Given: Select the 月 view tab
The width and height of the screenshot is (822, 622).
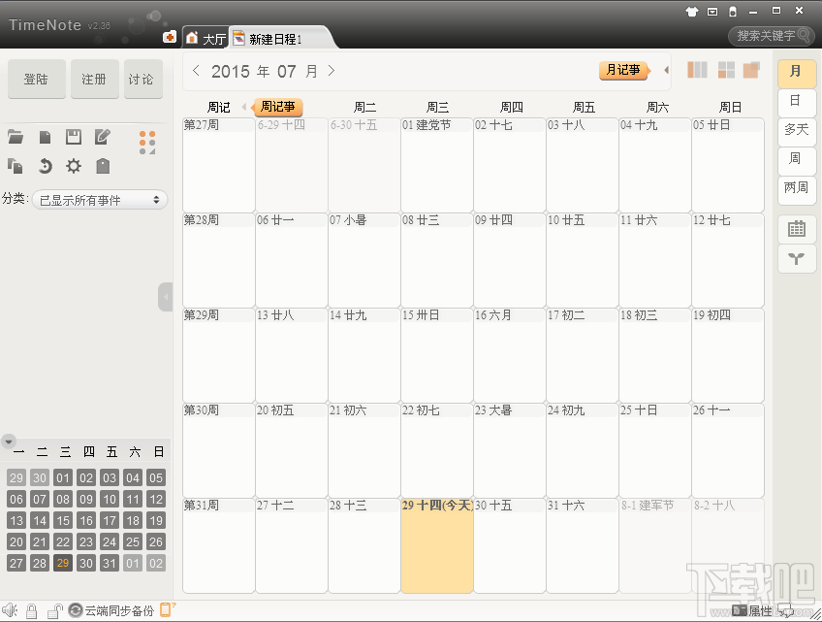Looking at the screenshot, I should 797,72.
